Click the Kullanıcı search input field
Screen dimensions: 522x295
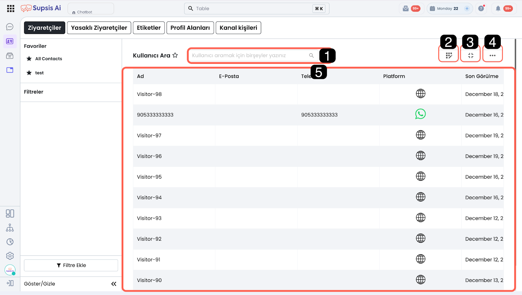pyautogui.click(x=250, y=55)
